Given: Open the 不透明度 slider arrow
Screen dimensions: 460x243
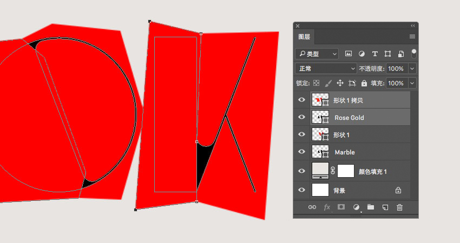Looking at the screenshot, I should (x=412, y=69).
